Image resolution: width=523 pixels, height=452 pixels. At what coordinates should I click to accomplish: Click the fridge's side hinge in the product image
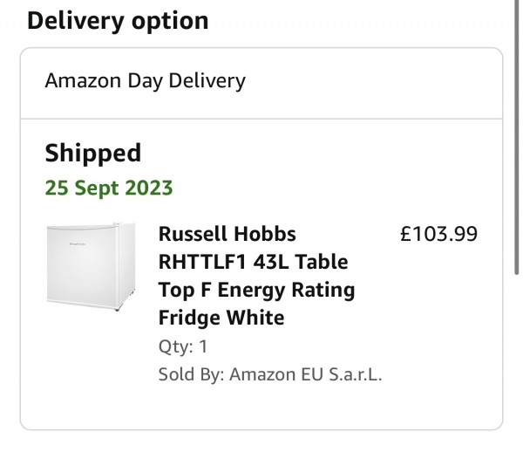pyautogui.click(x=117, y=224)
